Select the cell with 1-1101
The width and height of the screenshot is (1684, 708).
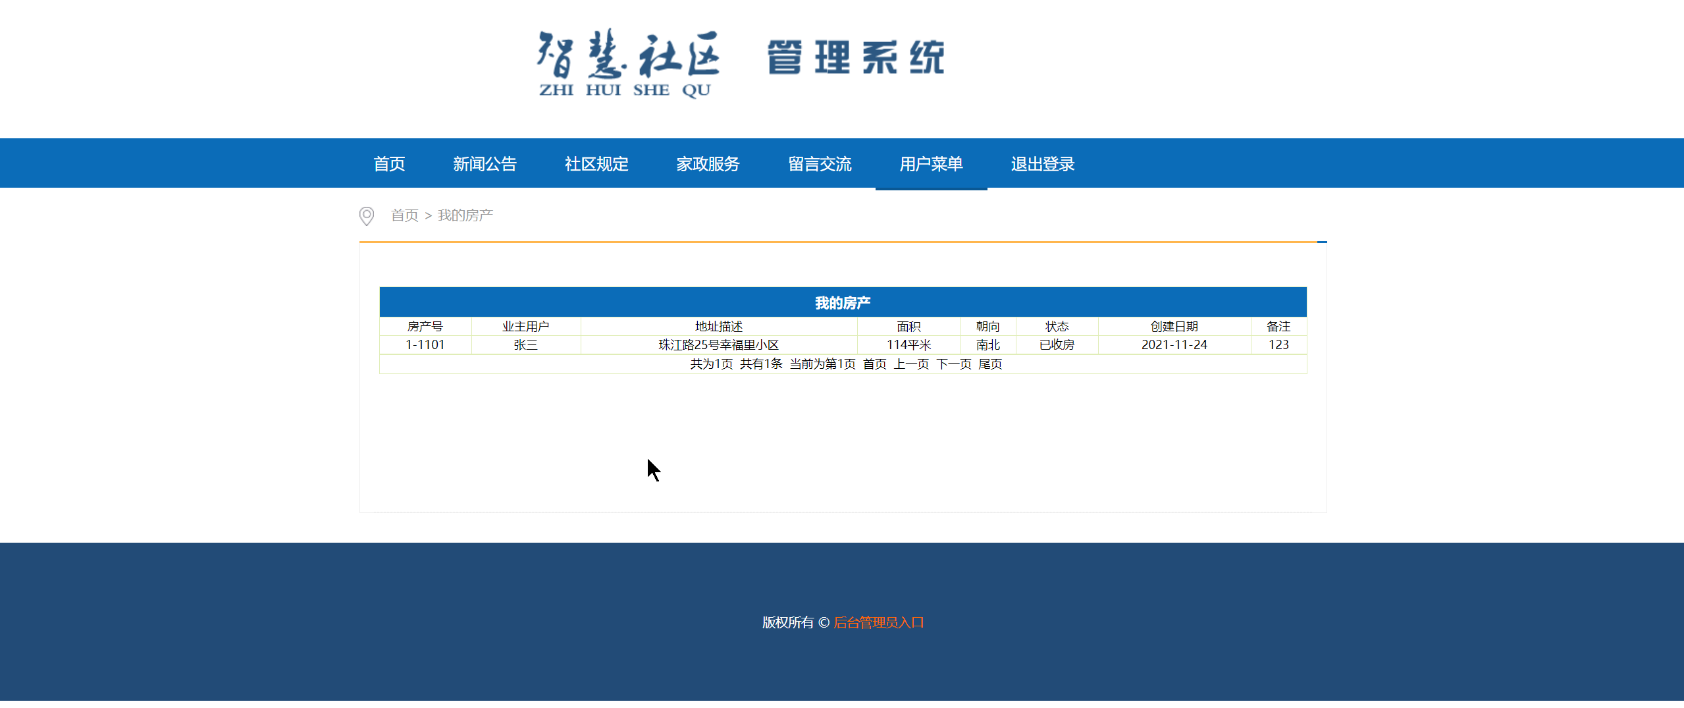[425, 345]
